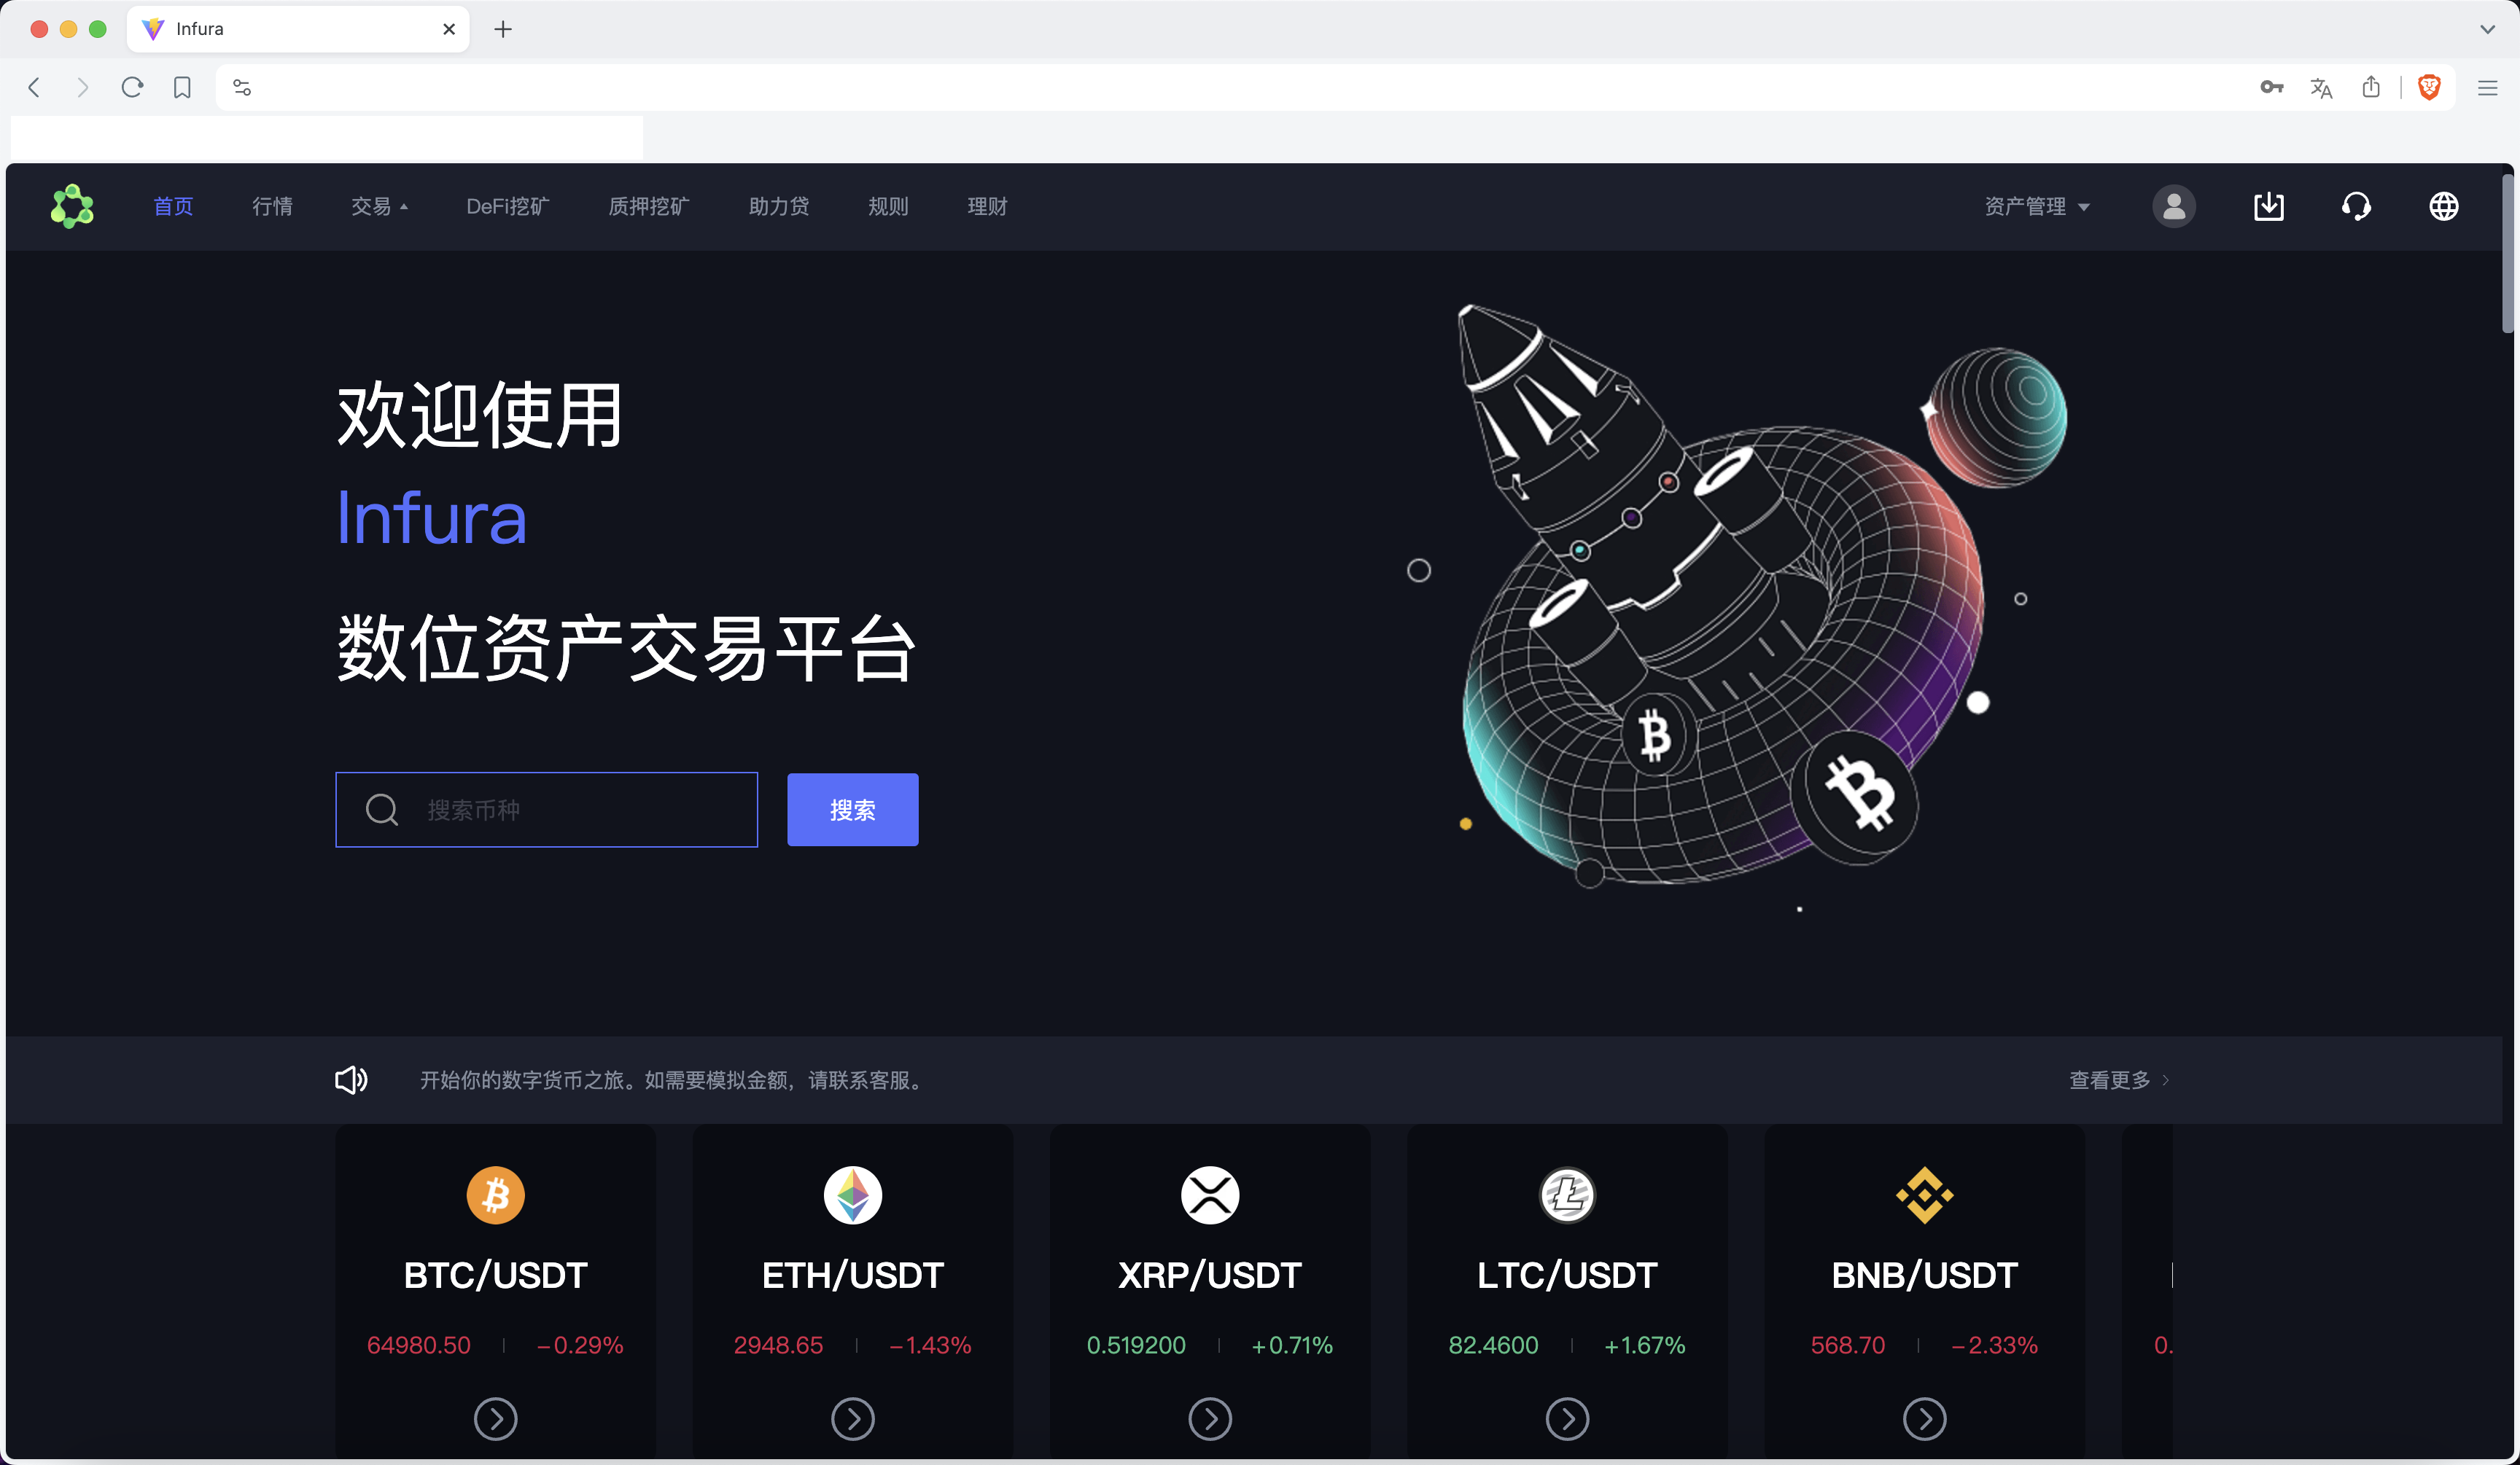Click the page vertical scrollbar
This screenshot has height=1465, width=2520.
pos(2507,254)
